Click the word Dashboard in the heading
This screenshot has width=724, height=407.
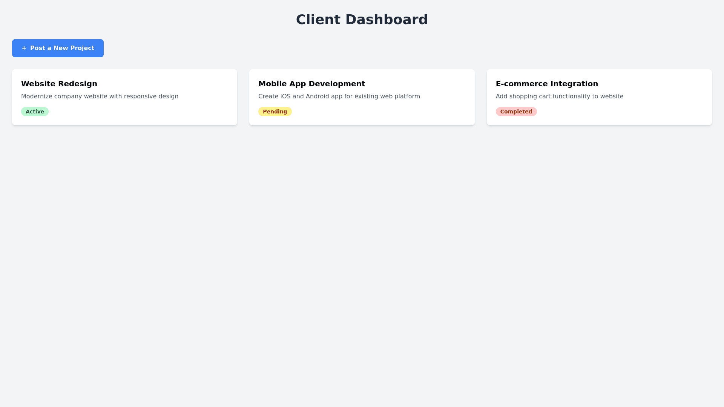pyautogui.click(x=387, y=20)
